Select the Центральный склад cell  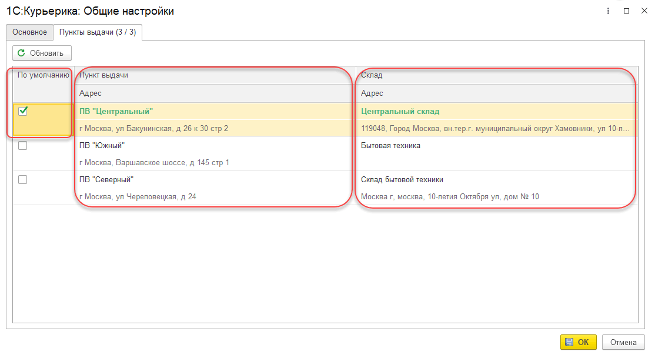400,112
